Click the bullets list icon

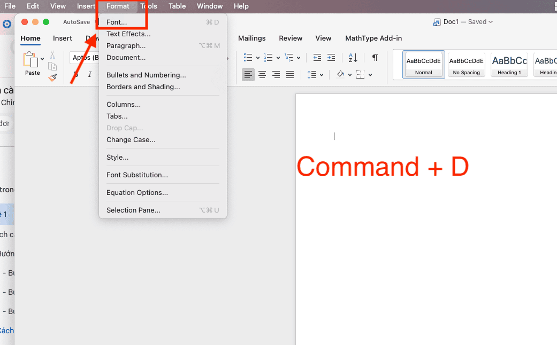(x=248, y=58)
